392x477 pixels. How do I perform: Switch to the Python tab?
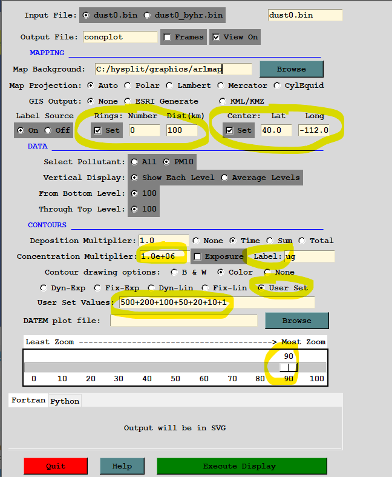(x=64, y=401)
